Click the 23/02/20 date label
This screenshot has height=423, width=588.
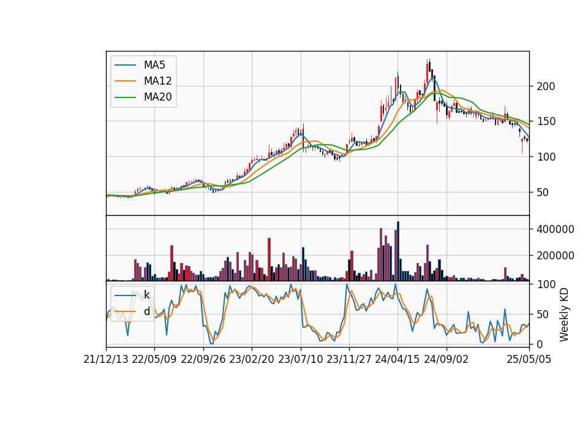click(252, 359)
